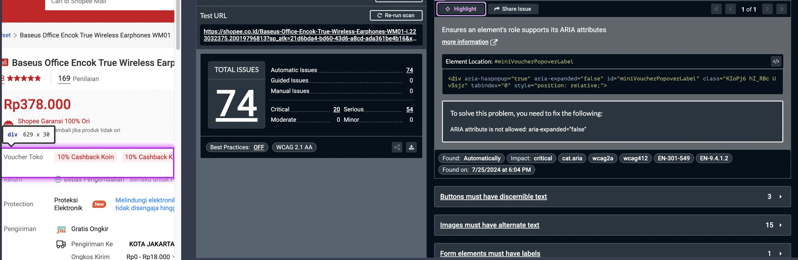Click arrow beside Form elements count 1
Viewport: 798px width, 260px height.
[x=780, y=253]
